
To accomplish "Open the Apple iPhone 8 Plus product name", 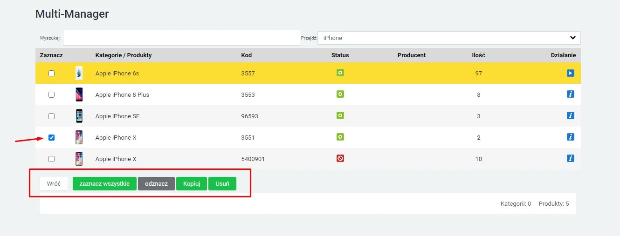I will (x=122, y=94).
